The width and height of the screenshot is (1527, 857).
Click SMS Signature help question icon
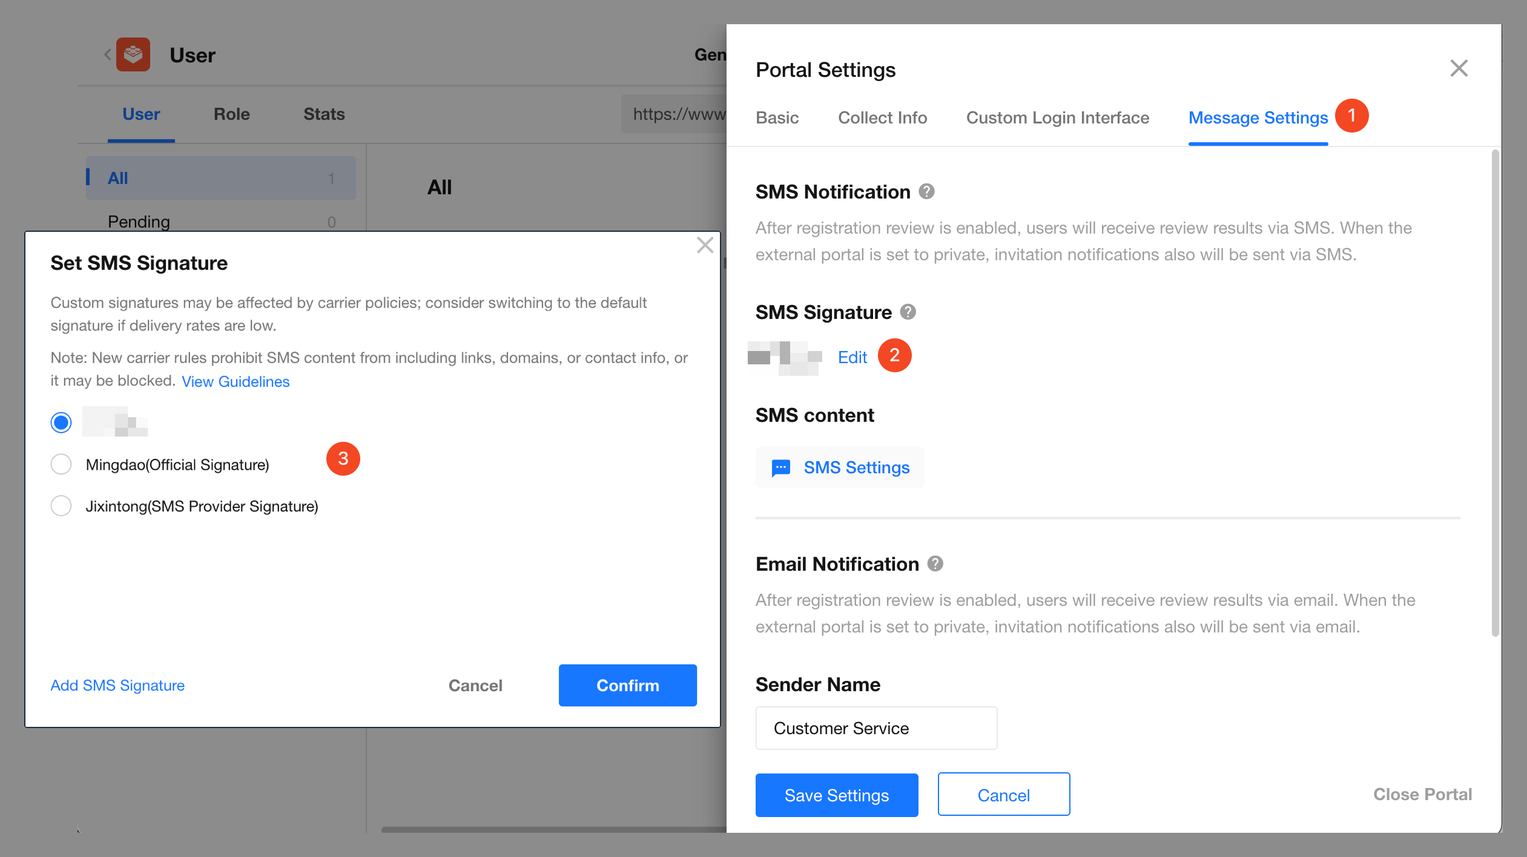(x=908, y=312)
